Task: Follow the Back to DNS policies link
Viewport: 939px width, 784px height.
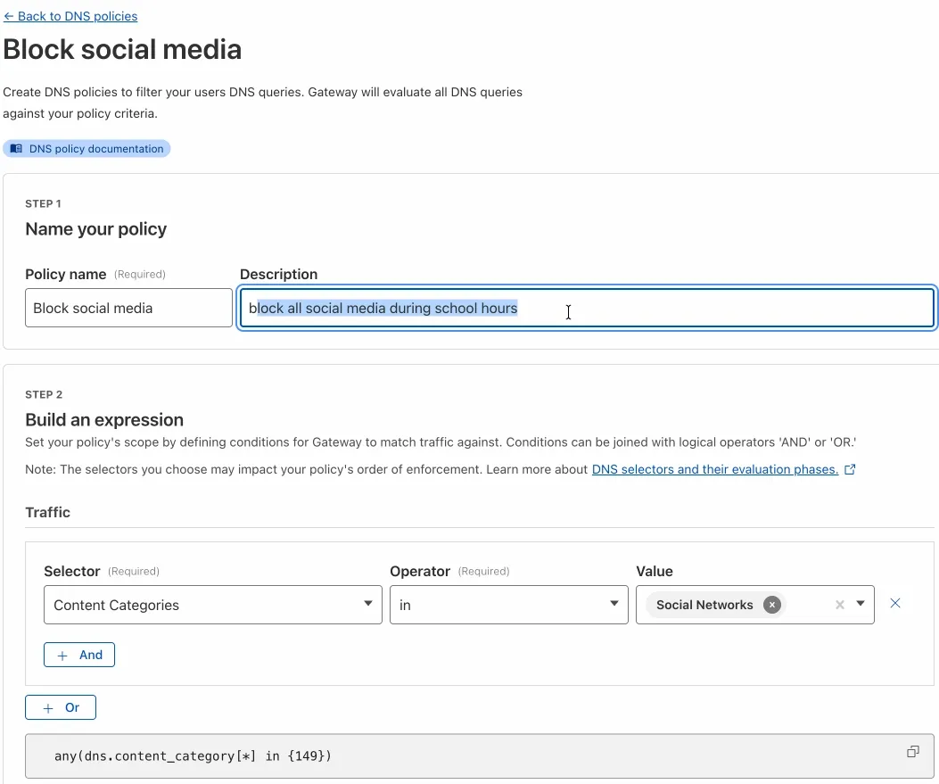Action: coord(70,15)
